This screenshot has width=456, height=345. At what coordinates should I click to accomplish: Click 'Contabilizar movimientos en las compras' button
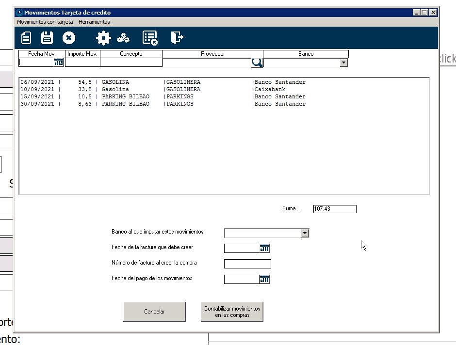(x=232, y=312)
